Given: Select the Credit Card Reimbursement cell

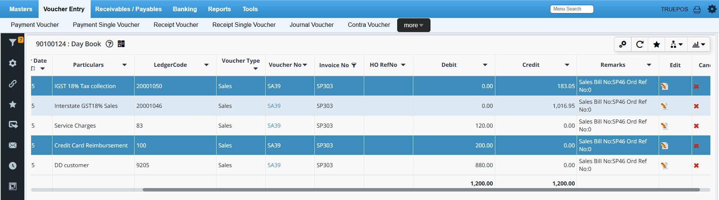Looking at the screenshot, I should pos(93,146).
